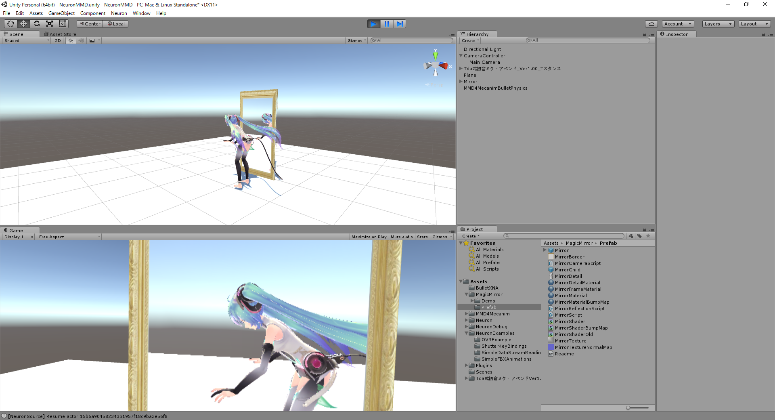The width and height of the screenshot is (775, 420).
Task: Toggle 2D view in Scene
Action: coord(57,40)
